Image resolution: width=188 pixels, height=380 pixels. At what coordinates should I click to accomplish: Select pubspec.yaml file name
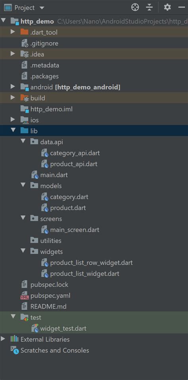pyautogui.click(x=50, y=296)
